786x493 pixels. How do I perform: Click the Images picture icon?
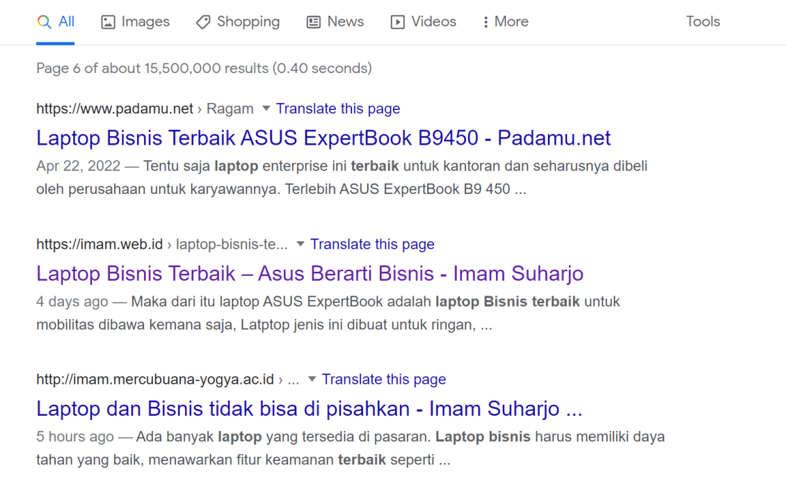tap(107, 22)
